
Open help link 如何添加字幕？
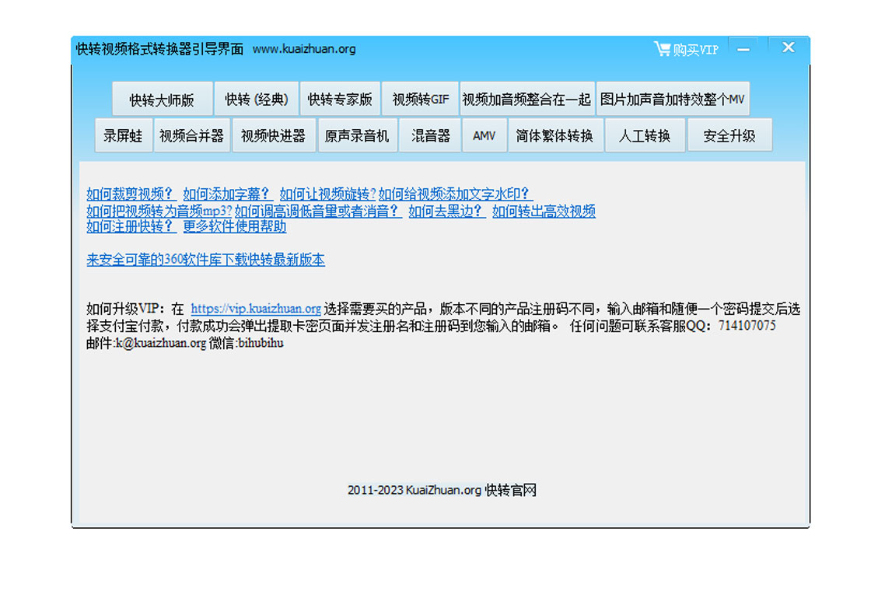click(x=228, y=194)
